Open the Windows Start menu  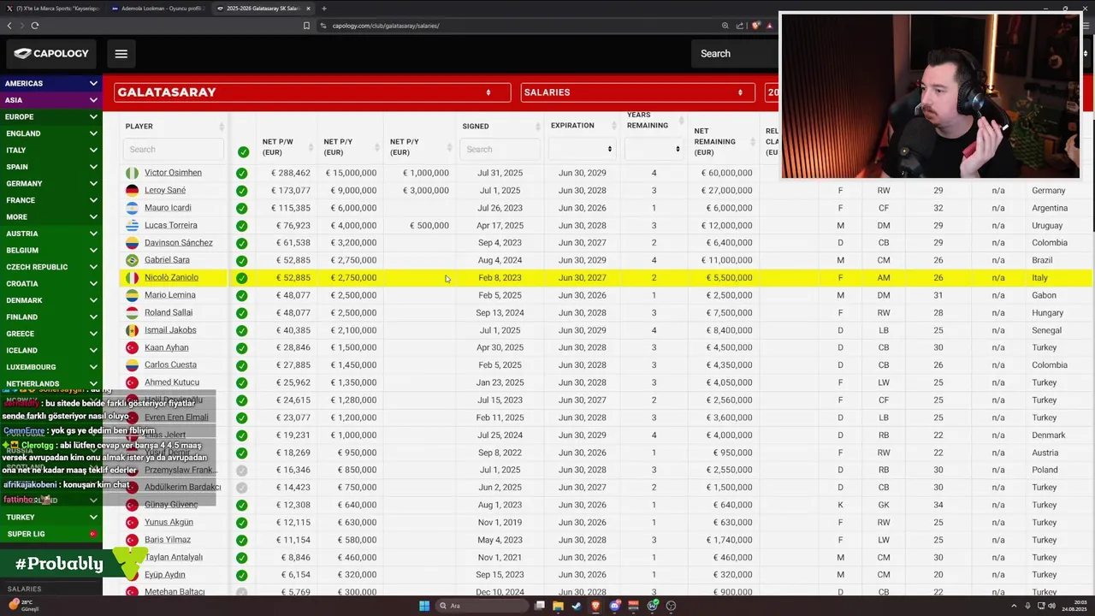423,606
